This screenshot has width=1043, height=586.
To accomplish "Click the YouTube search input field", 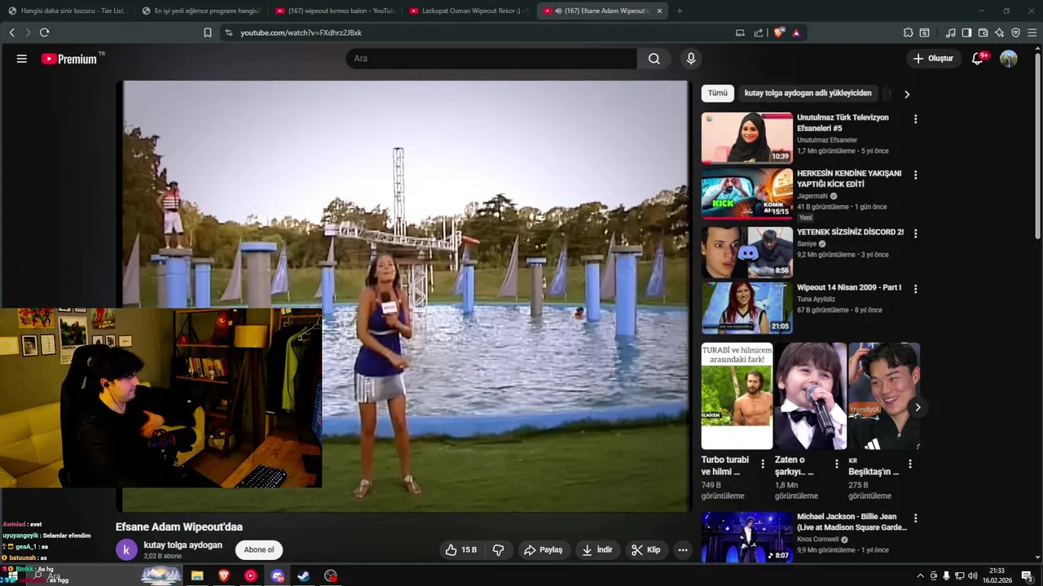I will [x=491, y=59].
